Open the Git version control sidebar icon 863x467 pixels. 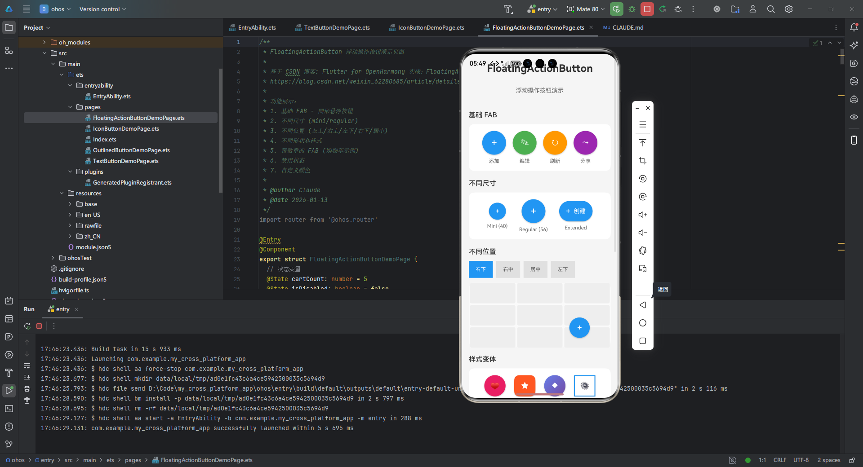coord(9,445)
